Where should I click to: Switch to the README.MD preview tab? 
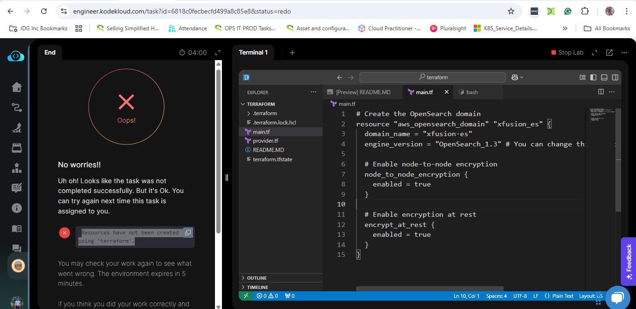pyautogui.click(x=363, y=92)
